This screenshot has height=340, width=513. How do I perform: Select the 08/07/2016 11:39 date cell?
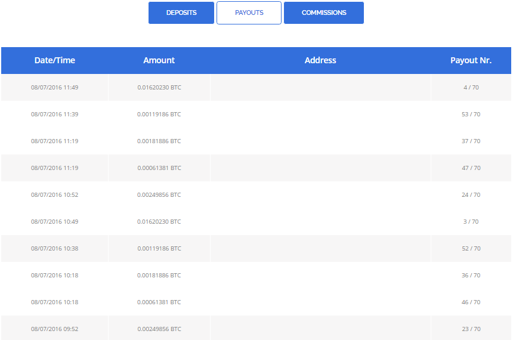tap(55, 114)
